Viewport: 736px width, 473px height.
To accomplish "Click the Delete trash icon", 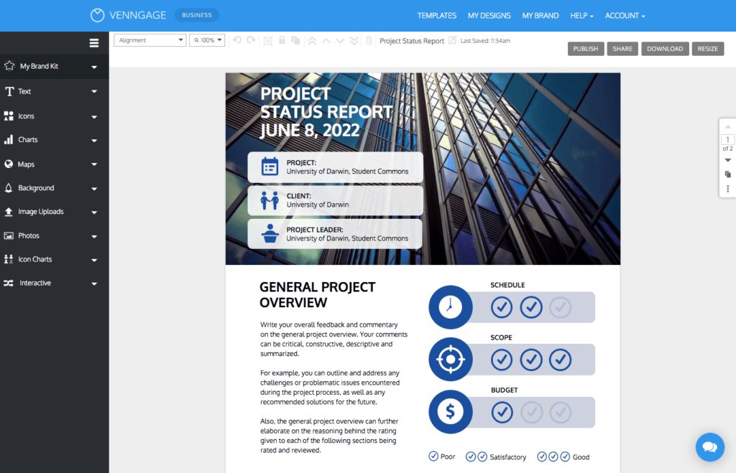I will (x=368, y=41).
